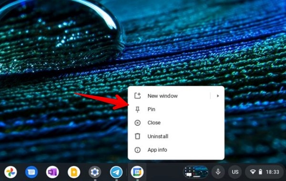
Task: Activate the microphone dictation button
Action: tap(218, 172)
